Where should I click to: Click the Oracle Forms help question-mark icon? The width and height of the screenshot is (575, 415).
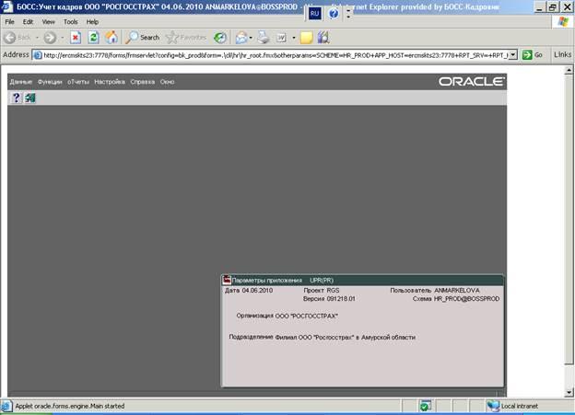pos(16,98)
